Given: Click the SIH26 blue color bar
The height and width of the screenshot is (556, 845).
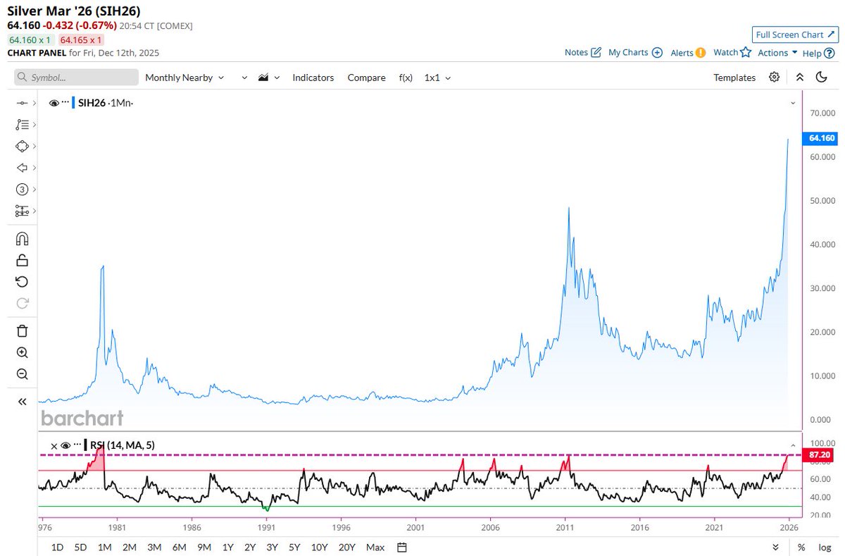Looking at the screenshot, I should coord(74,103).
